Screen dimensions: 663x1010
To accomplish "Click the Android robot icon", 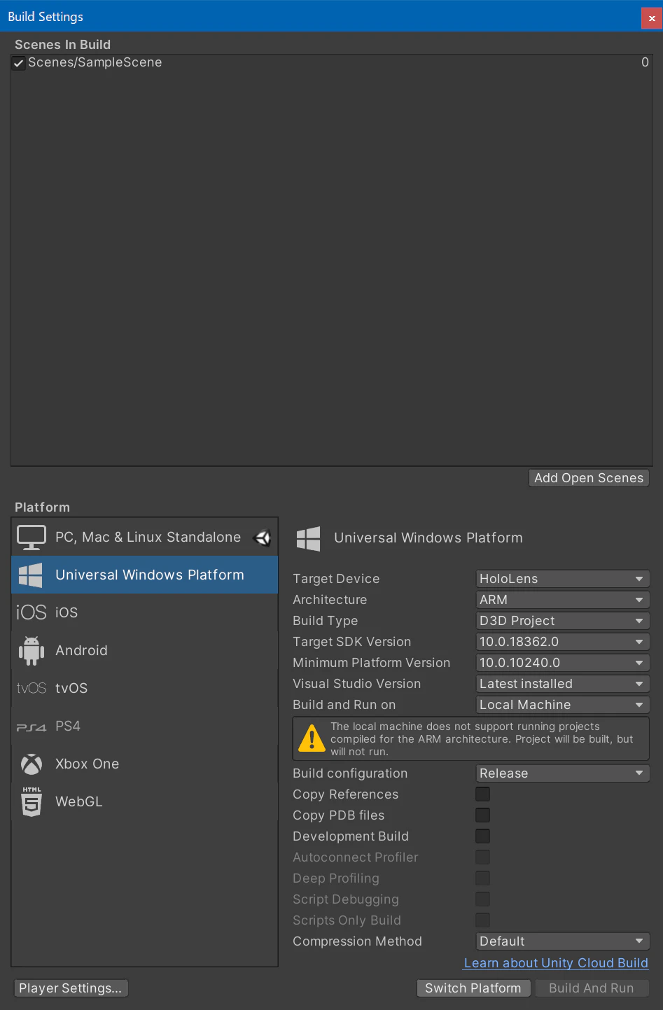I will (x=32, y=650).
